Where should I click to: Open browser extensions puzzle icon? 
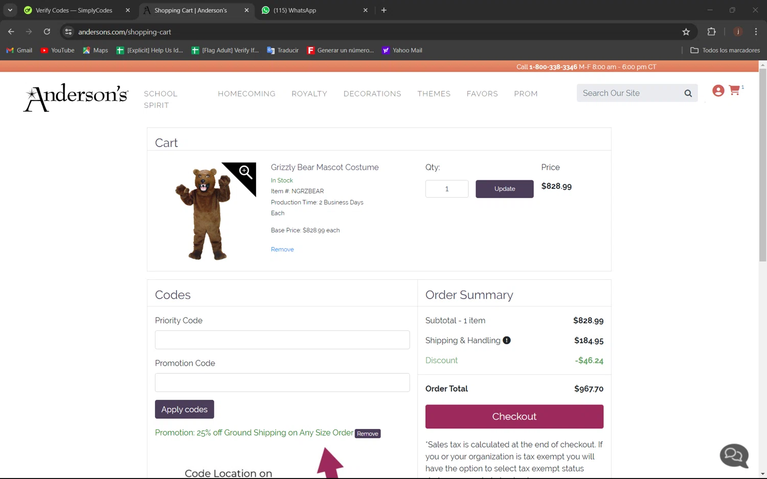pyautogui.click(x=711, y=32)
